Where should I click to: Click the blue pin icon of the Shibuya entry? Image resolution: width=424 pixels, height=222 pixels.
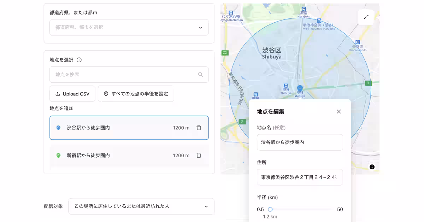point(58,128)
